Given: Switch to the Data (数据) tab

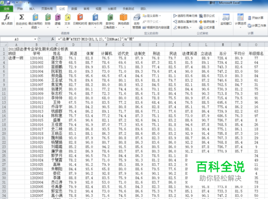Looking at the screenshot, I should tap(74, 9).
